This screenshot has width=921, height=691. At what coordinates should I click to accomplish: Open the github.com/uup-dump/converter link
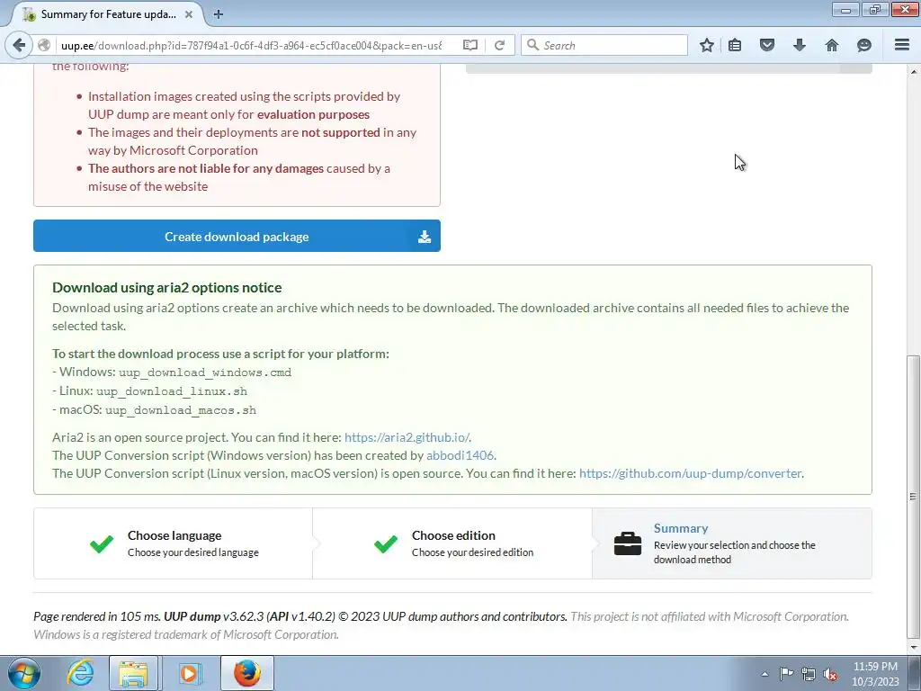click(690, 473)
